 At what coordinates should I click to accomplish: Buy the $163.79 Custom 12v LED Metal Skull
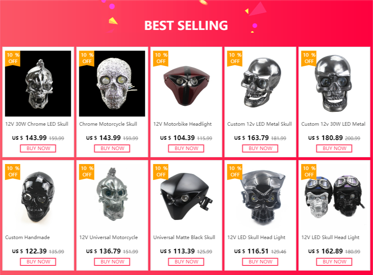pyautogui.click(x=260, y=148)
